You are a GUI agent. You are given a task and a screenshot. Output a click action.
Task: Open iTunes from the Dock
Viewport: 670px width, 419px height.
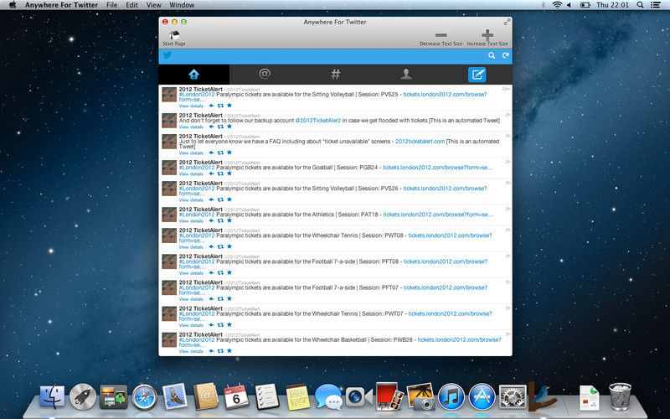click(x=451, y=397)
